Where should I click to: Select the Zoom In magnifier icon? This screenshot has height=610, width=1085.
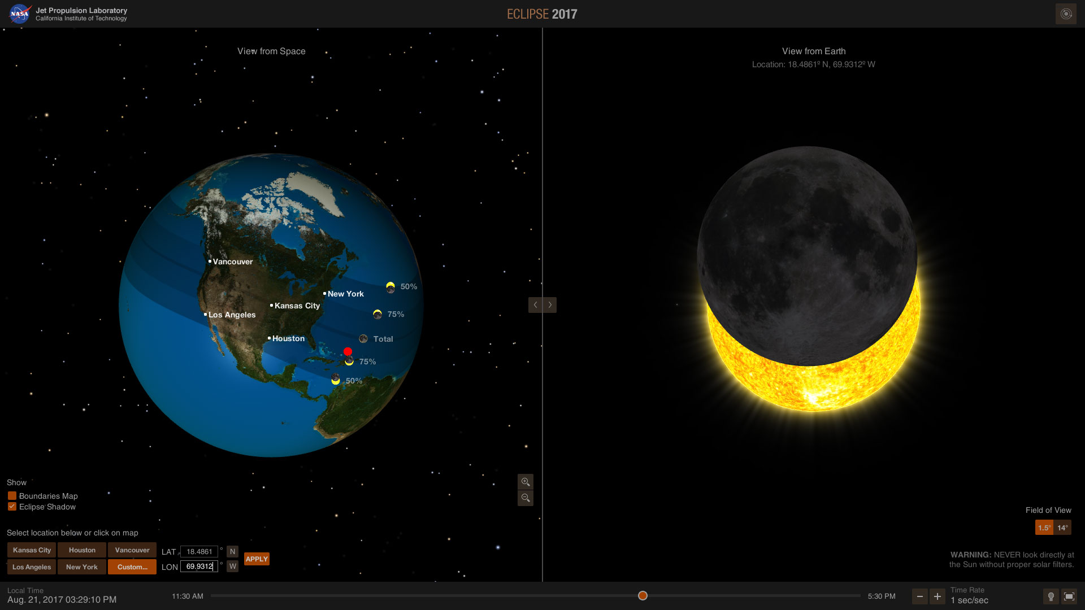(x=525, y=481)
